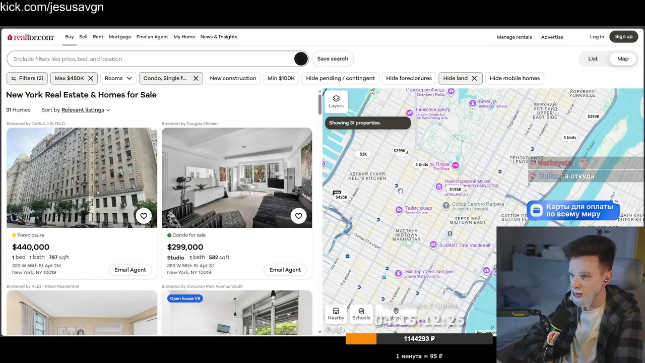Open My Home menu
The image size is (645, 363).
[184, 37]
